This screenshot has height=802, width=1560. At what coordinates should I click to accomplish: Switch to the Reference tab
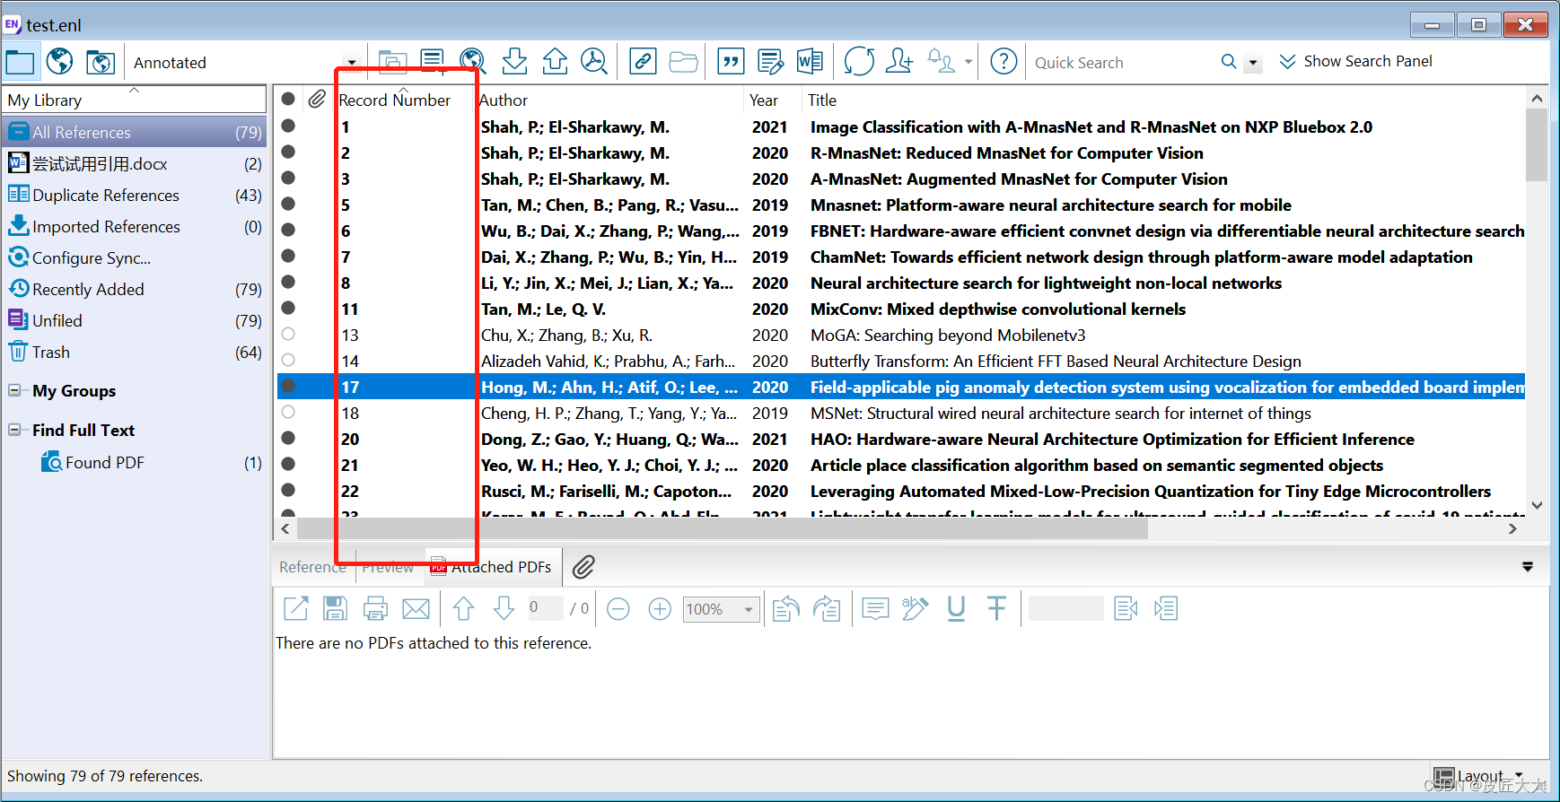(x=312, y=567)
